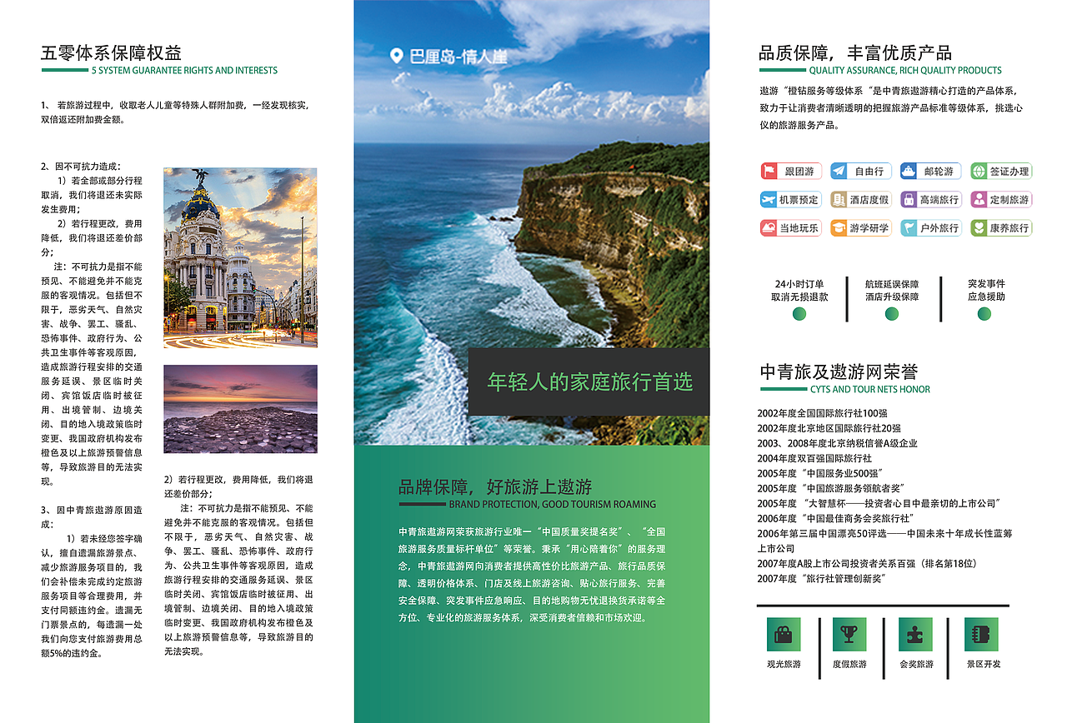Click the subtitle QUALITY ASSURANCE, RICH QUALITY PRODUCTS
The image size is (1067, 723).
click(905, 71)
